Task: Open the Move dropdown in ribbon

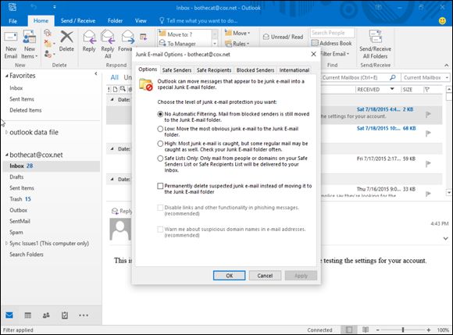Action: [237, 34]
